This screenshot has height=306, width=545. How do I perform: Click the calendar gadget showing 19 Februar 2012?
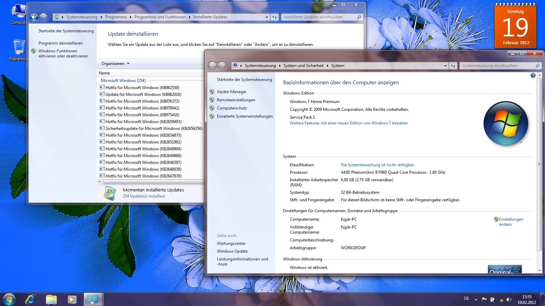516,26
